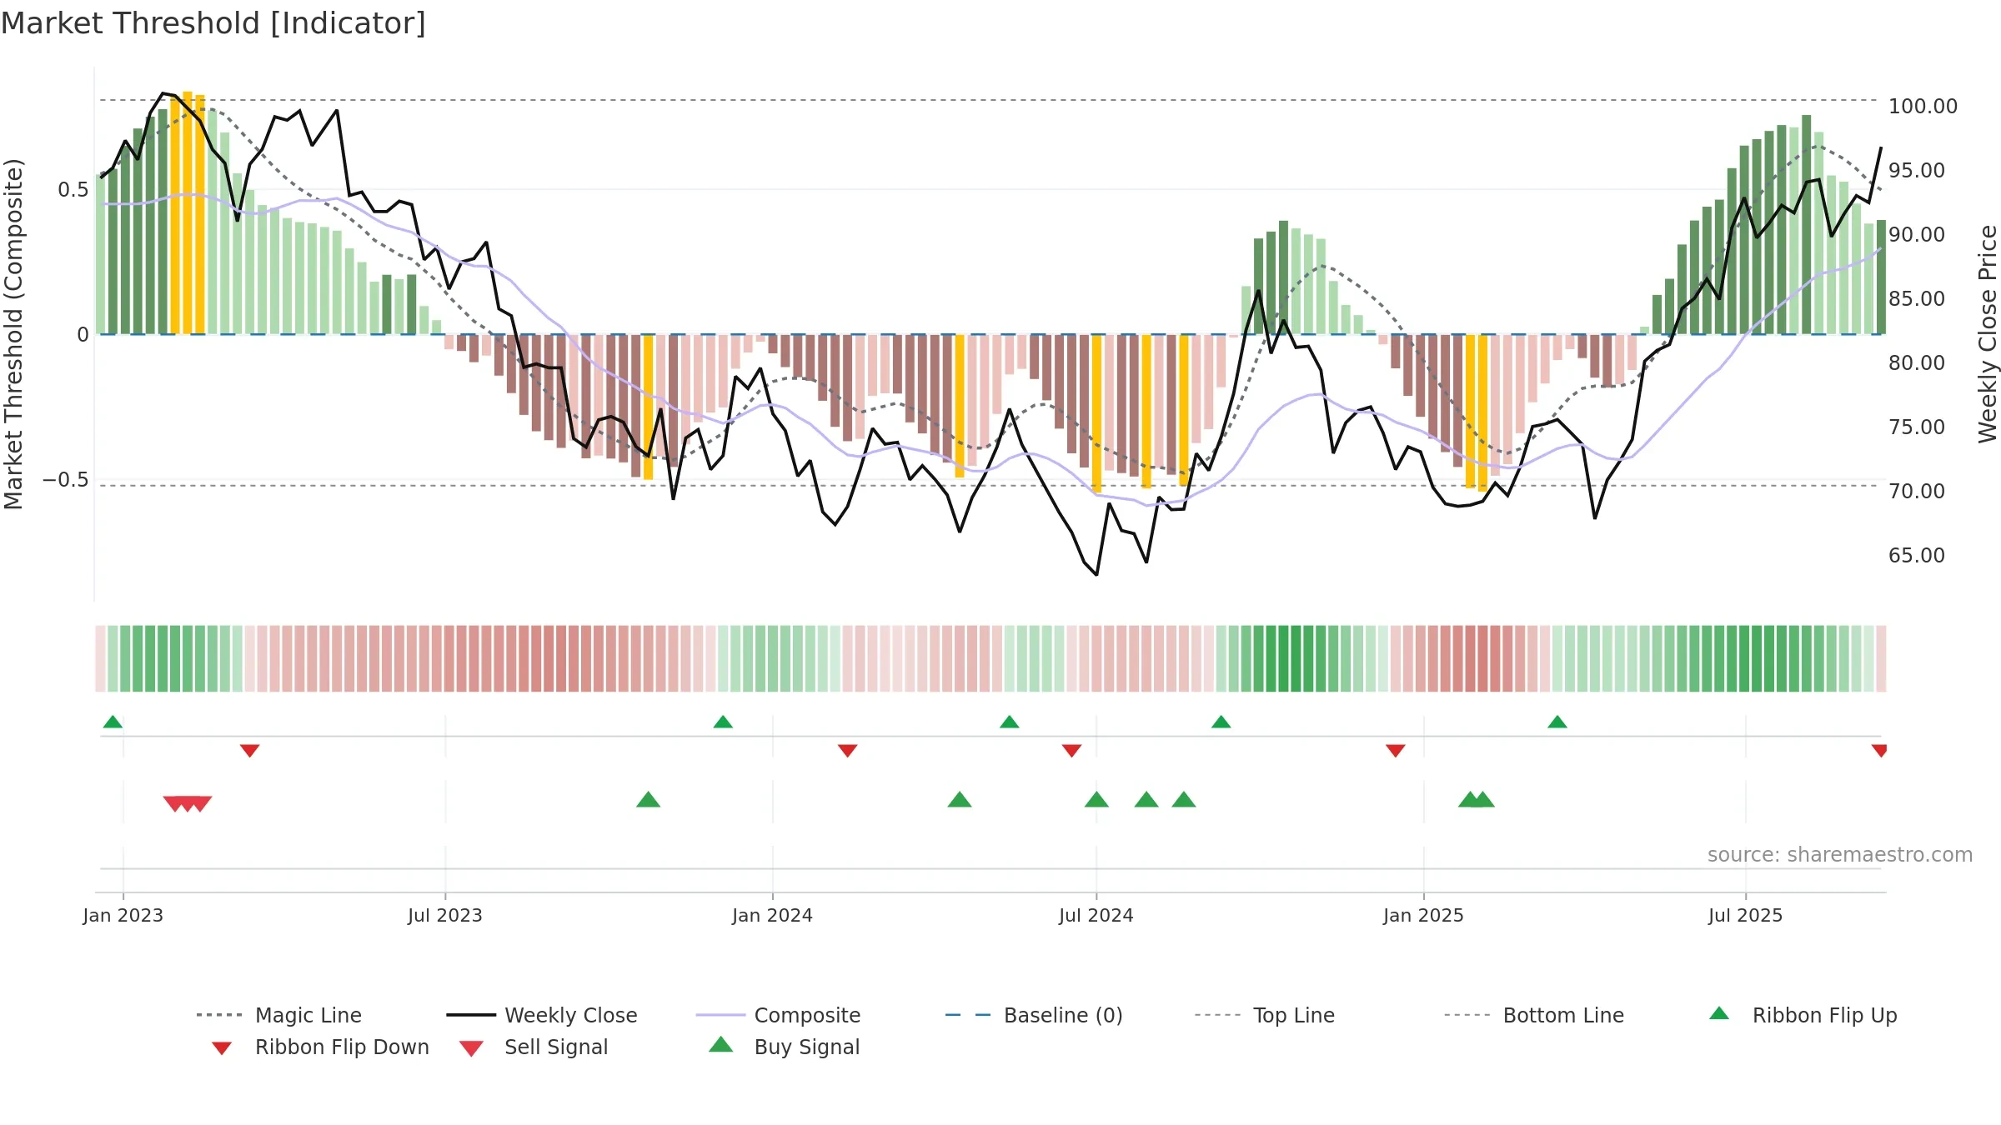Click the Ribbon Flip Down marker near September 2025
2001x1125 pixels.
1879,751
